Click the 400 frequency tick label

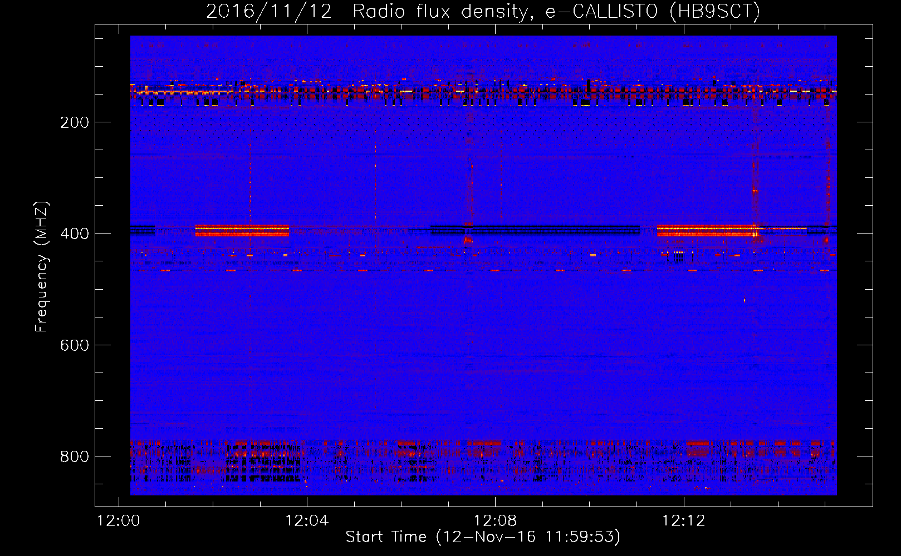[75, 234]
